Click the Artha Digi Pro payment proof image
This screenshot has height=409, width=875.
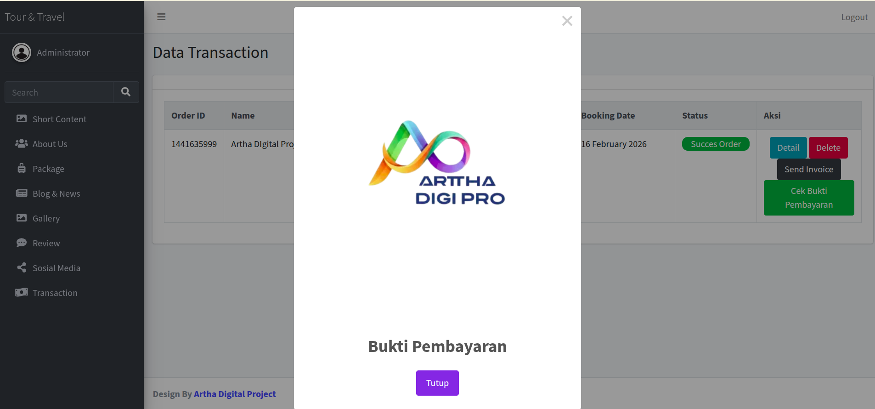tap(437, 163)
